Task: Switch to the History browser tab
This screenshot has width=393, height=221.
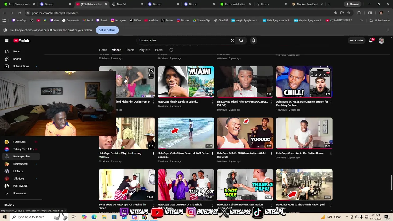Action: [272, 4]
